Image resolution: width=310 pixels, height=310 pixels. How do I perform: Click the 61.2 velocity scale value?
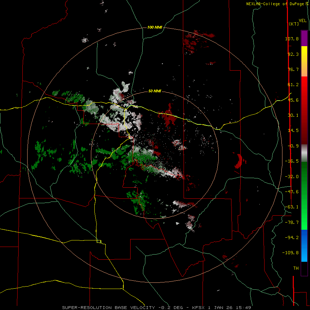click(x=293, y=85)
